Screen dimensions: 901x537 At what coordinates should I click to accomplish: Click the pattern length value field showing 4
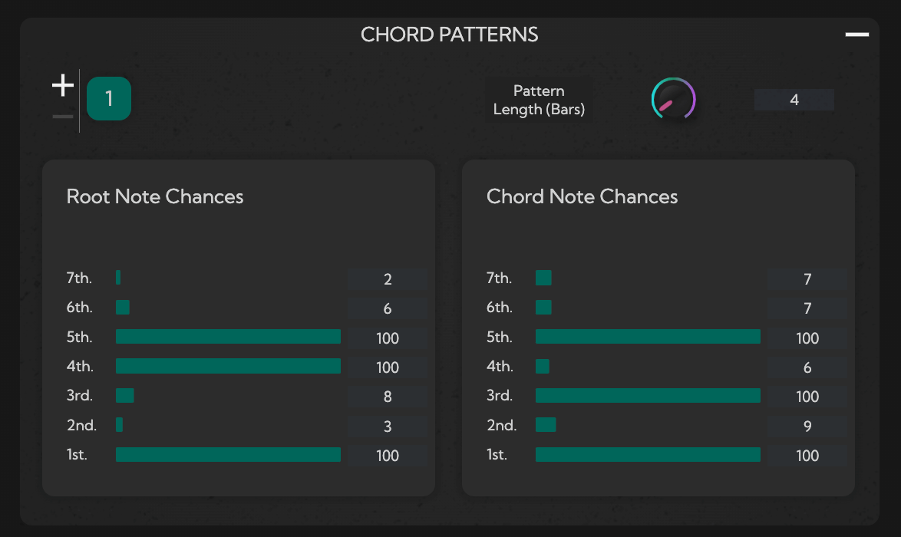click(794, 99)
